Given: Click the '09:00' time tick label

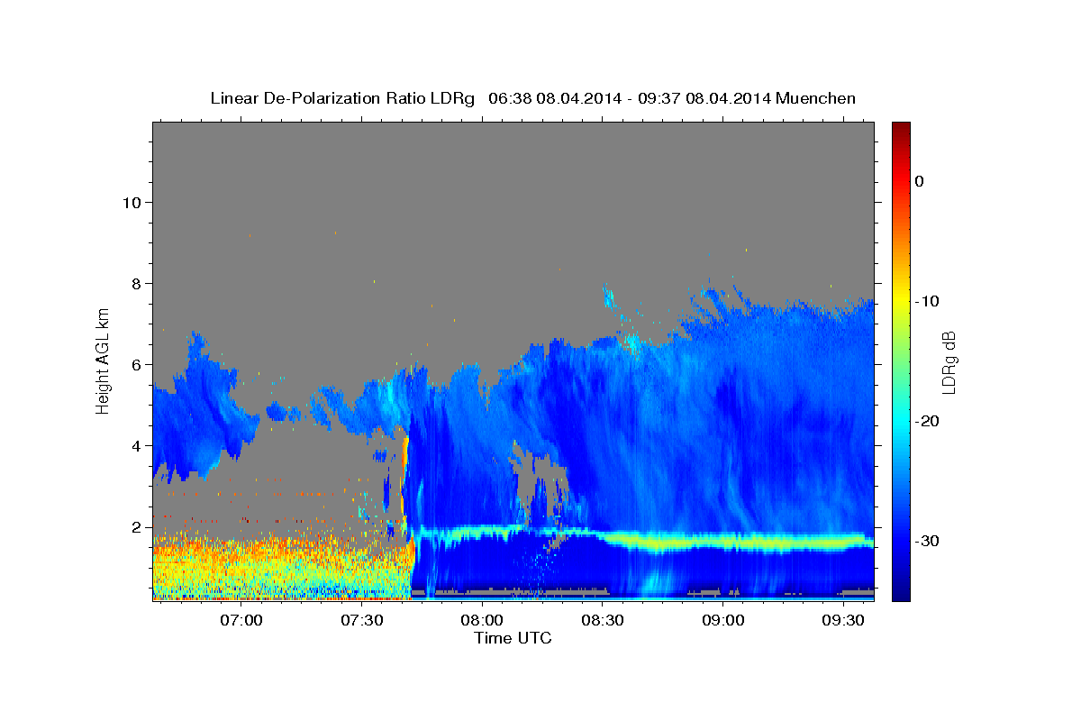Looking at the screenshot, I should (x=723, y=620).
